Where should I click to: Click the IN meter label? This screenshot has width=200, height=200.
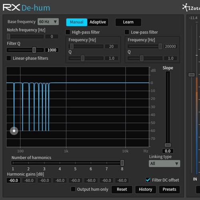click(195, 179)
